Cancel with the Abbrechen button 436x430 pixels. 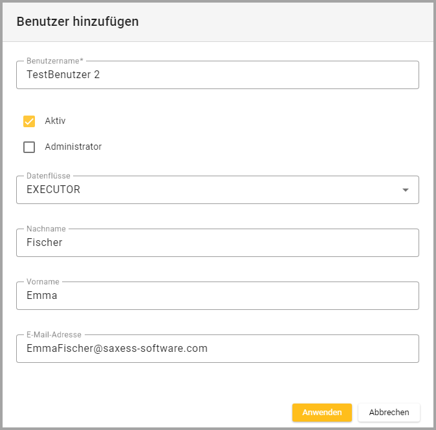[389, 412]
